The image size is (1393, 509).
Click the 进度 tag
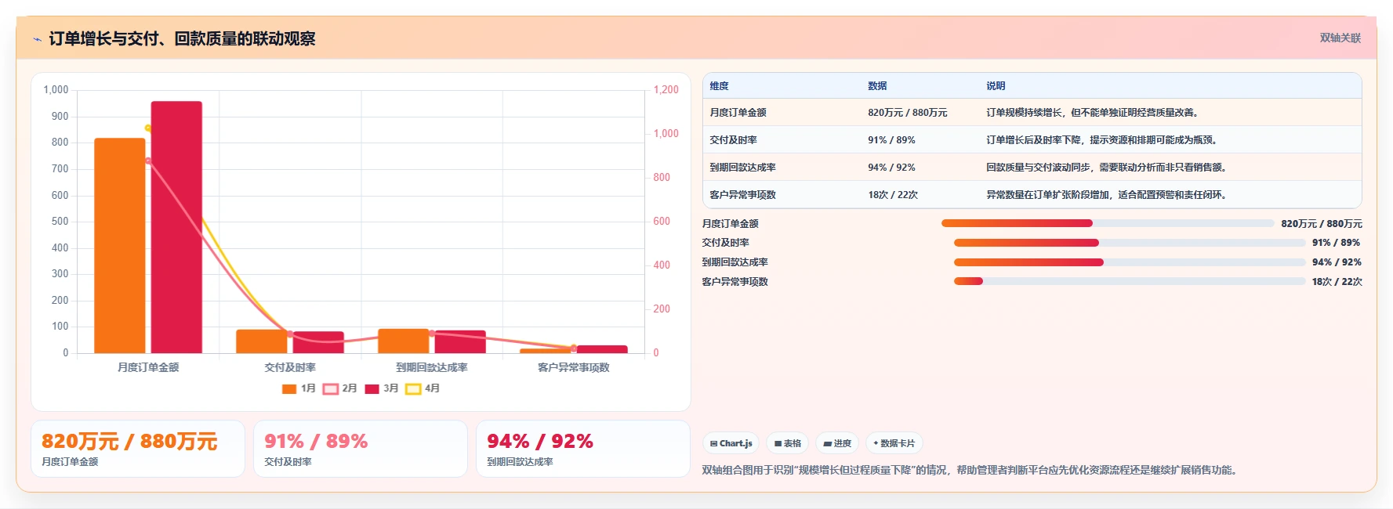coord(837,443)
